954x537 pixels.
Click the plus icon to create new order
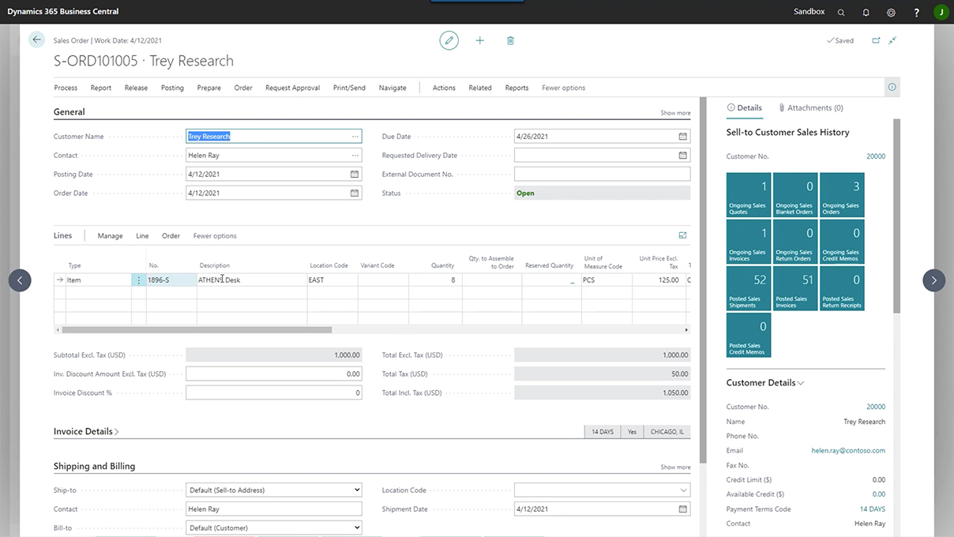(x=479, y=40)
